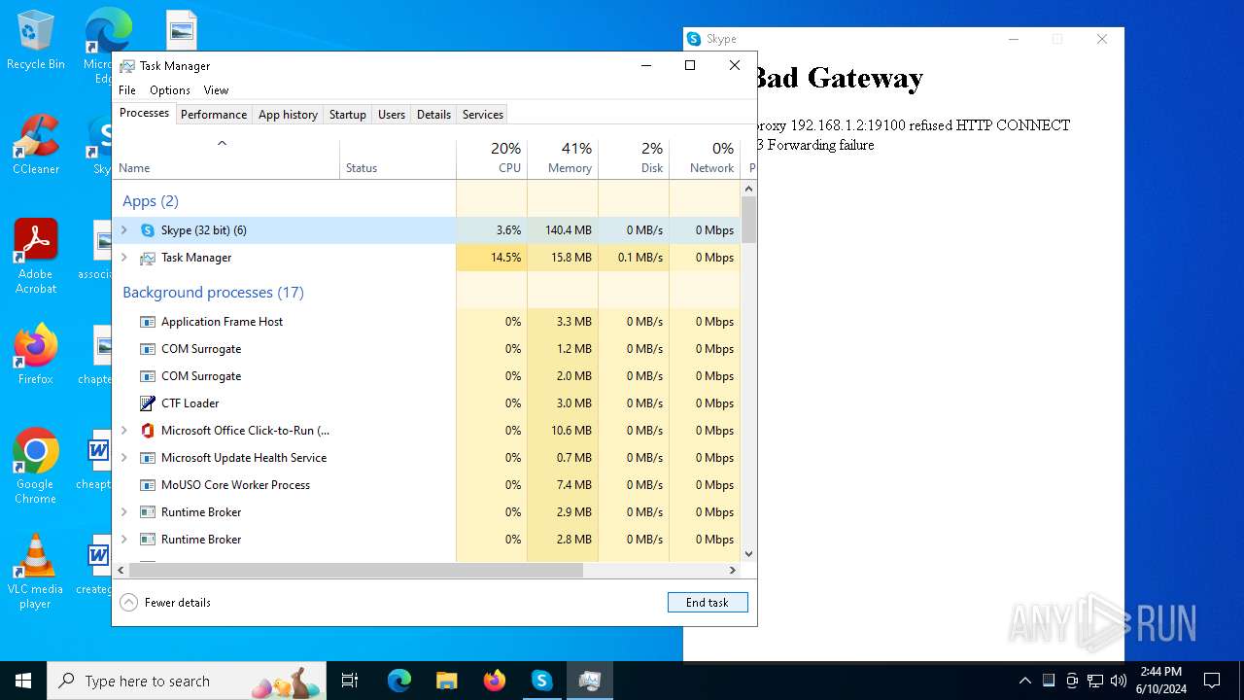Switch to the Services tab
Viewport: 1244px width, 700px height.
[x=483, y=115]
